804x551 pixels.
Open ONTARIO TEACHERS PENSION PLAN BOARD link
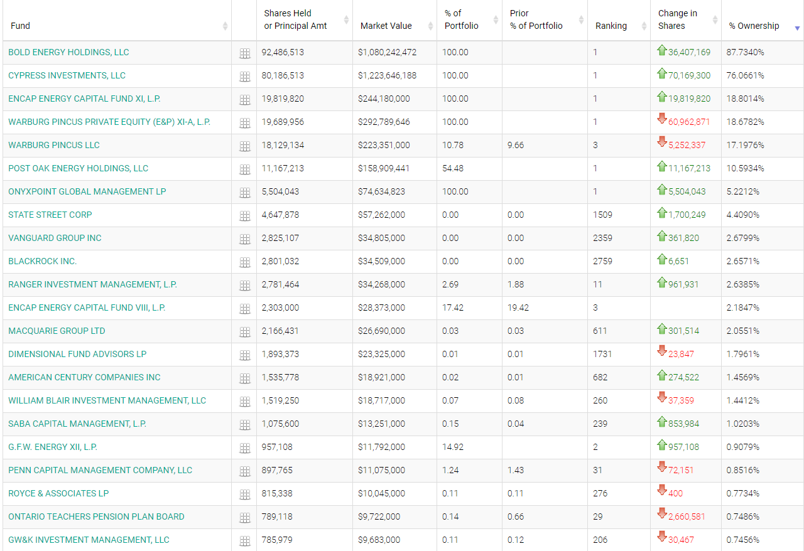pyautogui.click(x=96, y=516)
